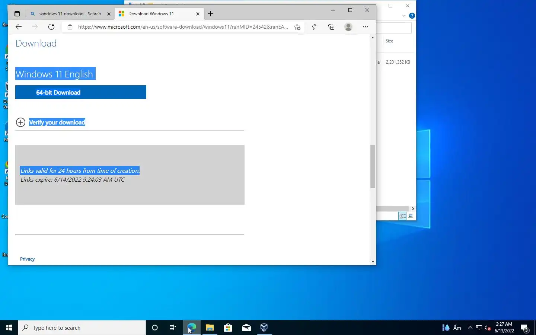Open Cortana from the taskbar
This screenshot has width=536, height=335.
pyautogui.click(x=155, y=328)
